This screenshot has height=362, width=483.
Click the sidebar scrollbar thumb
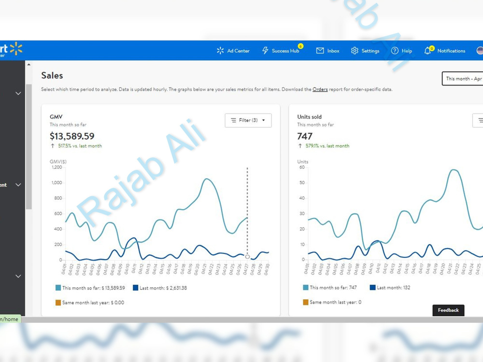click(28, 147)
